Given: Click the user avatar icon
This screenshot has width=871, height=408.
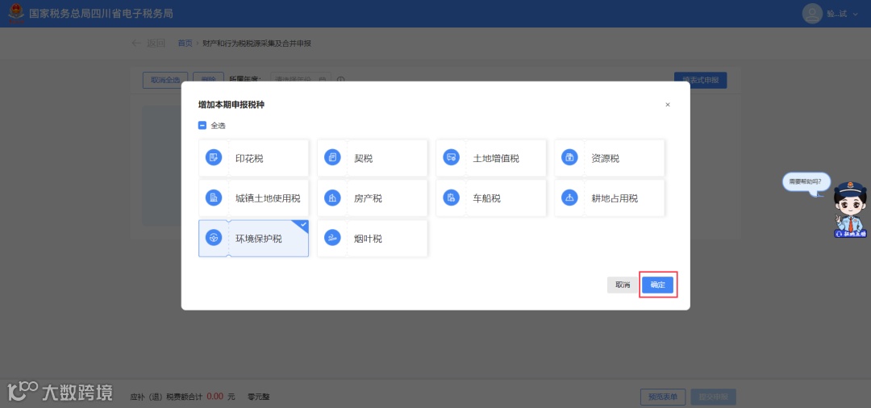Looking at the screenshot, I should (811, 14).
